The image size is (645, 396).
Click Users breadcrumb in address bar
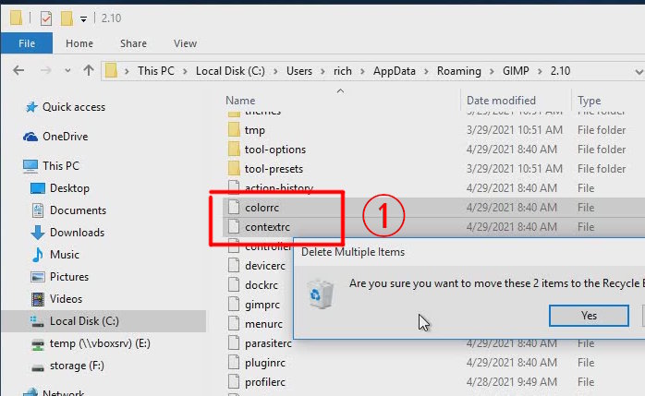[299, 71]
